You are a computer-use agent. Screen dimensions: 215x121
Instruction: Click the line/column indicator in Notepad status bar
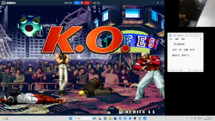pyautogui.click(x=171, y=70)
